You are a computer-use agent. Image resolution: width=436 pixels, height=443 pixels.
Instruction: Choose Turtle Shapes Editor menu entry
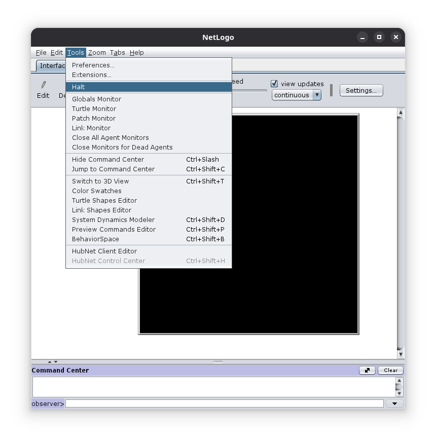coord(104,200)
